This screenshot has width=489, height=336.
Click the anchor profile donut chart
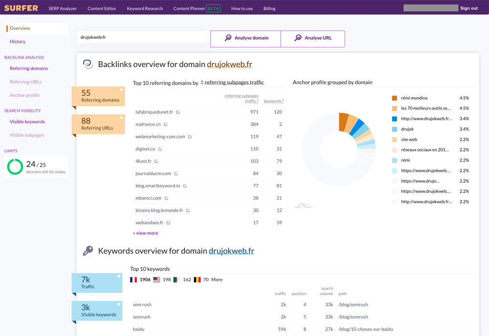point(339,149)
